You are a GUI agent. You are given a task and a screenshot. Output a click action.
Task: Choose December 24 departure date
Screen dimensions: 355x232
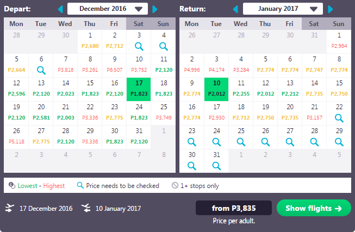click(x=139, y=113)
